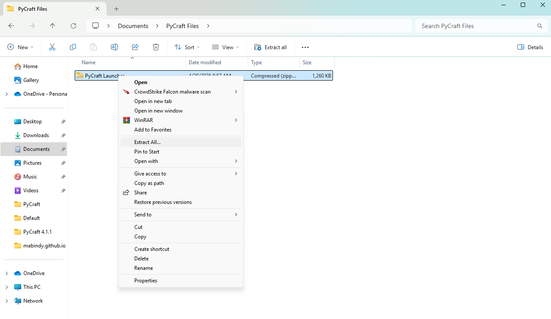Choose Restore previous versions
This screenshot has width=551, height=319.
(x=181, y=202)
